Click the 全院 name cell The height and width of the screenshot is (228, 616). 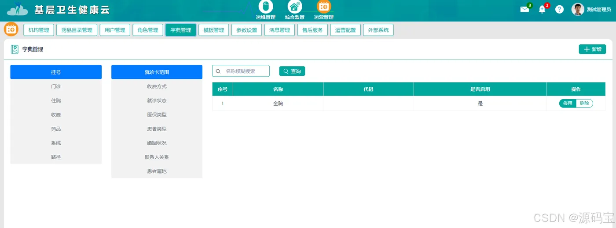tap(278, 103)
